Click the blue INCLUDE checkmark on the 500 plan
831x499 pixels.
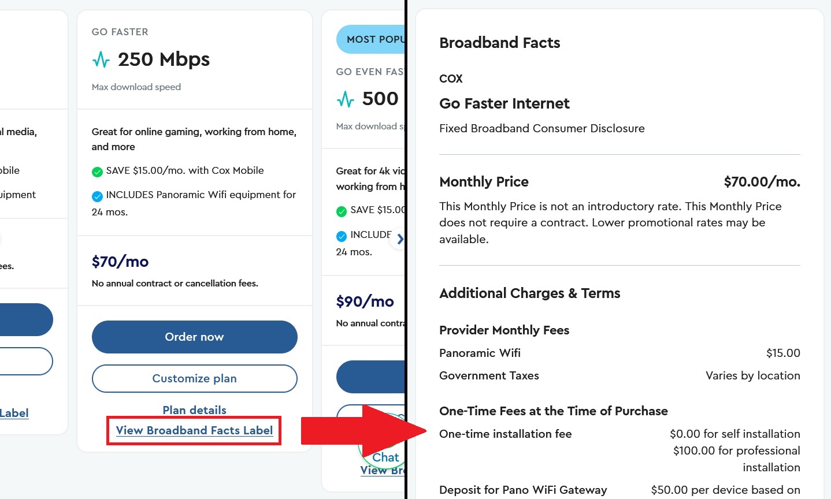coord(342,235)
